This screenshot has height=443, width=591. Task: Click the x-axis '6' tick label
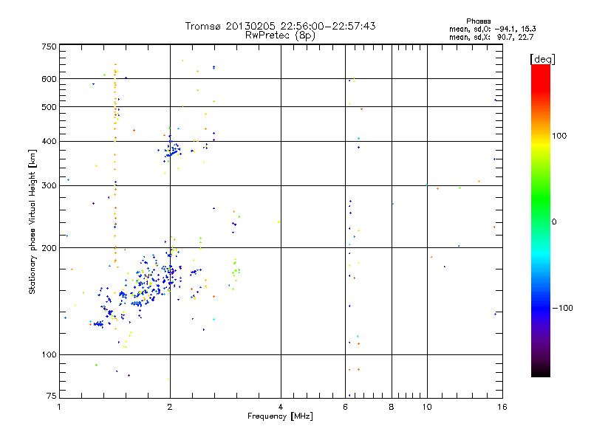tap(345, 407)
